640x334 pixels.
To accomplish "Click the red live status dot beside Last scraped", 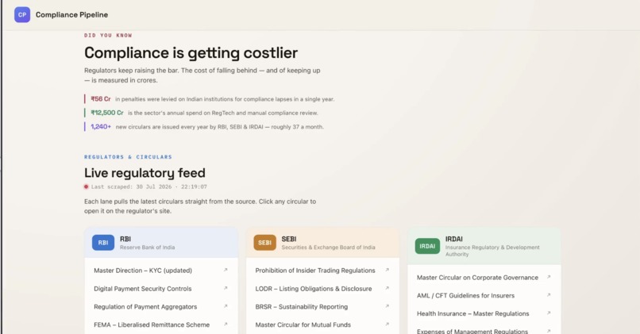I will [86, 186].
